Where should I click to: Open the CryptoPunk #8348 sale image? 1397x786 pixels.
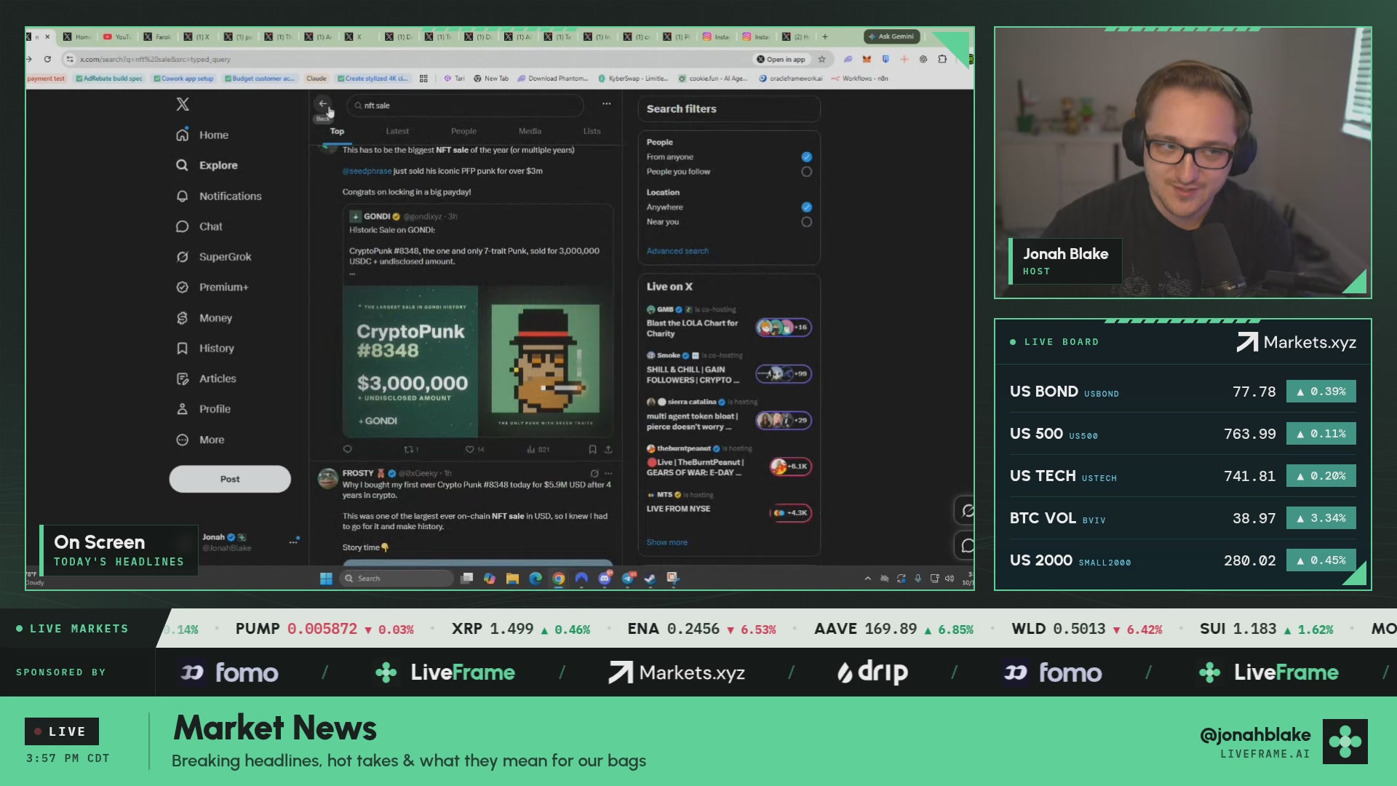tap(477, 361)
